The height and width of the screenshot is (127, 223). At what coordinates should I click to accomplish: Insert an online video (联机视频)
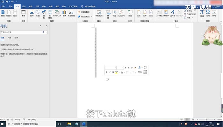pyautogui.click(x=99, y=13)
